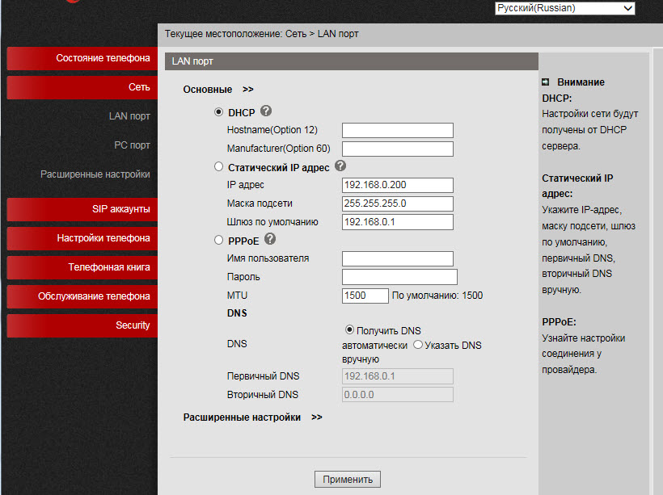Select Статический IP адрес radio button
The width and height of the screenshot is (663, 495).
coord(218,167)
